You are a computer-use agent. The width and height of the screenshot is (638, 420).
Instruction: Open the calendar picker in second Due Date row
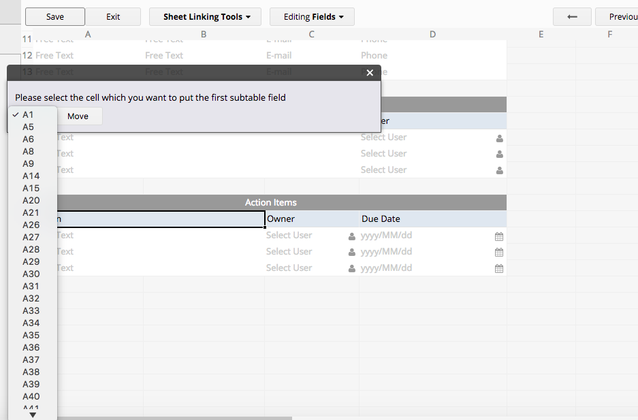(x=499, y=253)
